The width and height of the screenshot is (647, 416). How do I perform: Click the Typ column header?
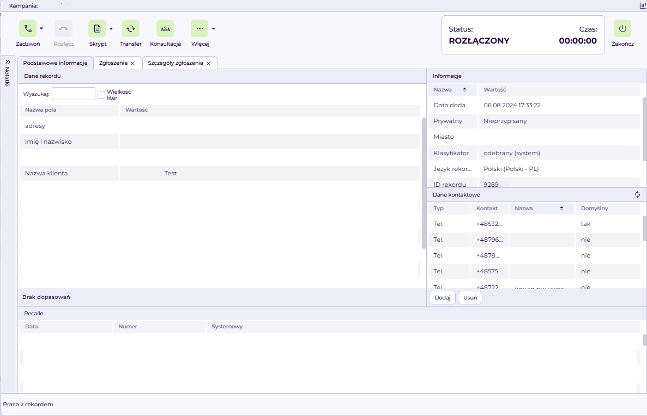pyautogui.click(x=449, y=208)
